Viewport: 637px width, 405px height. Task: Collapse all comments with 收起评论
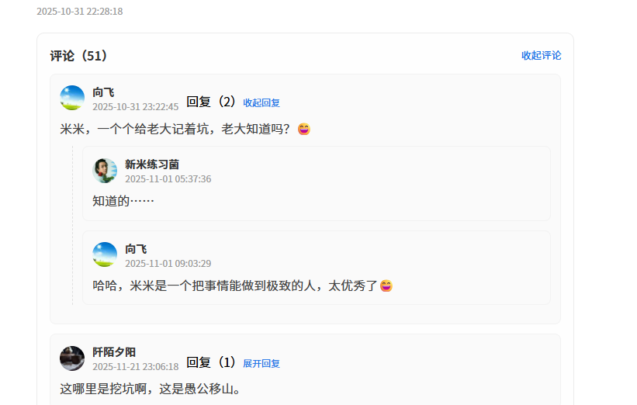pos(541,56)
